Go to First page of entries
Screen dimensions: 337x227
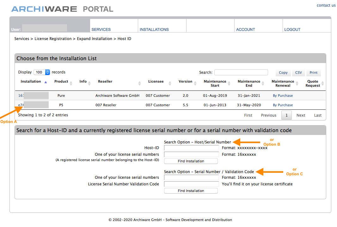(248, 115)
